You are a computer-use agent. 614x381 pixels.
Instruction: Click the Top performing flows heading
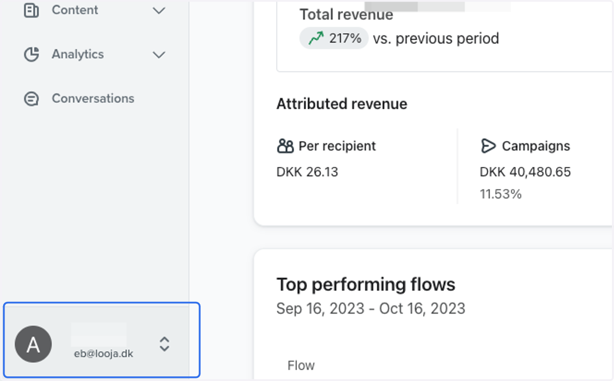coord(366,284)
